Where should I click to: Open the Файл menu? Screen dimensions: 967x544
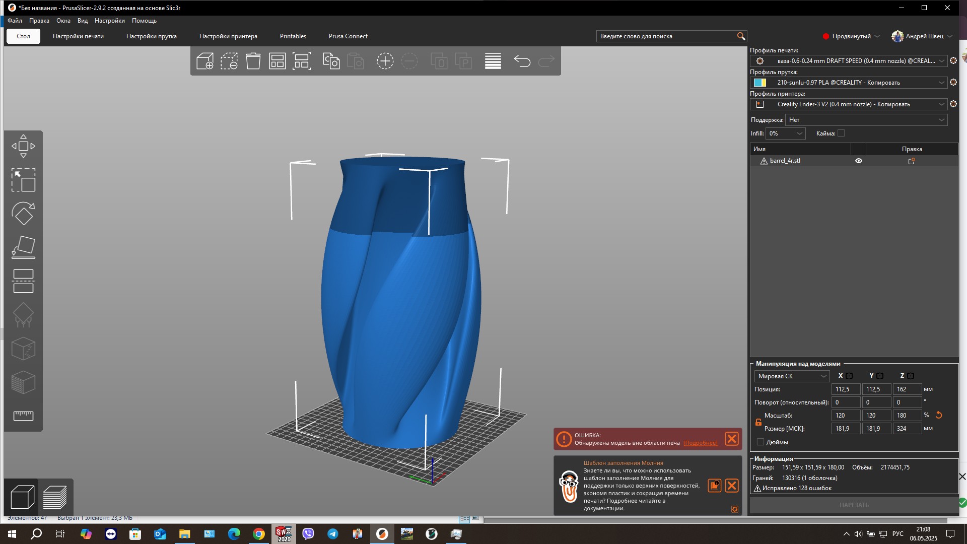(15, 21)
